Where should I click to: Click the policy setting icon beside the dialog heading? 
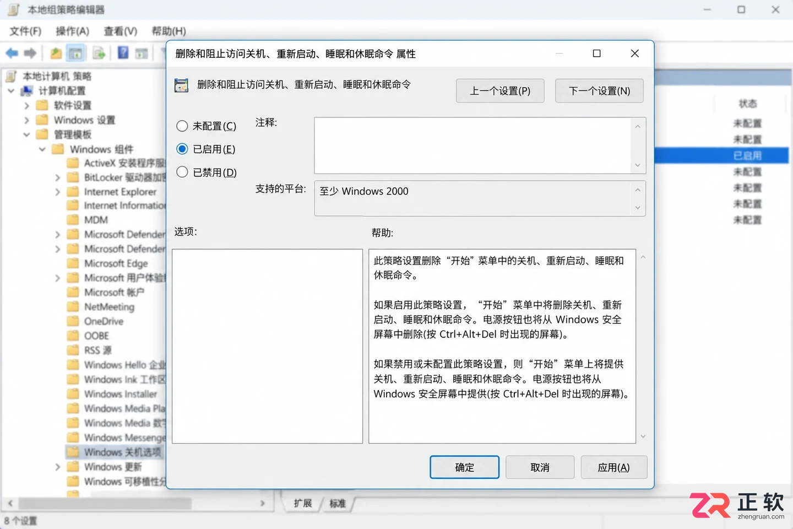(x=181, y=85)
